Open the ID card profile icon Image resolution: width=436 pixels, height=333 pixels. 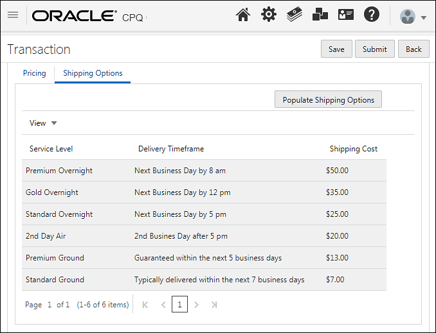coord(346,14)
